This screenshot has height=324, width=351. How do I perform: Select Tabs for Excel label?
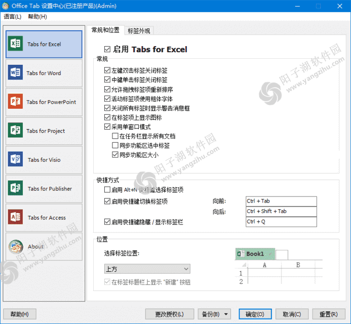point(44,44)
